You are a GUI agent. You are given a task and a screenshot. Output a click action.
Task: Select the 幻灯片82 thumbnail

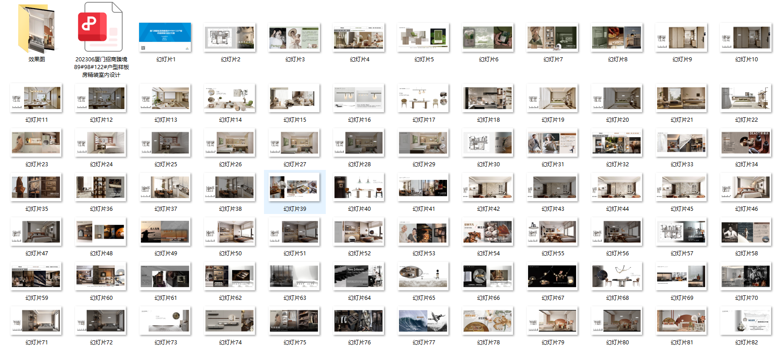[x=746, y=321]
